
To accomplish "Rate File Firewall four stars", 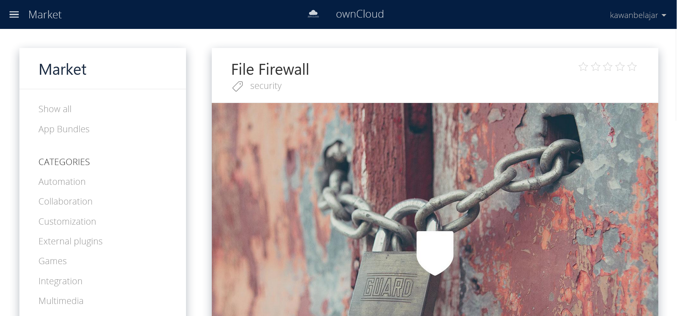I will [x=620, y=67].
